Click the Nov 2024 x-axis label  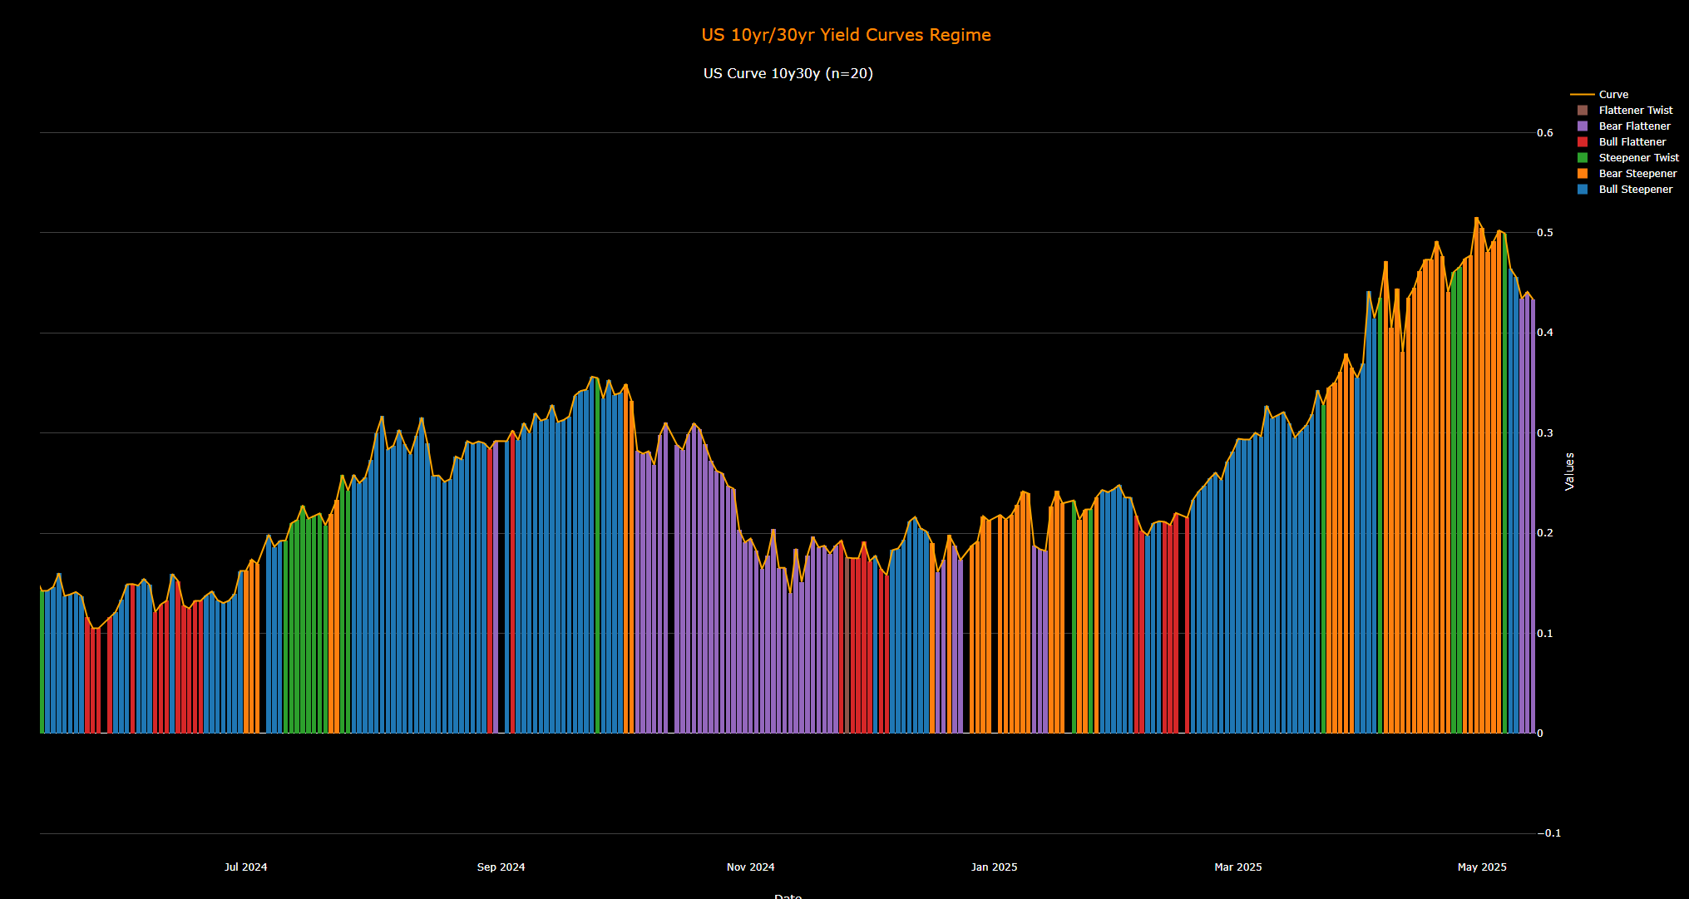[750, 867]
